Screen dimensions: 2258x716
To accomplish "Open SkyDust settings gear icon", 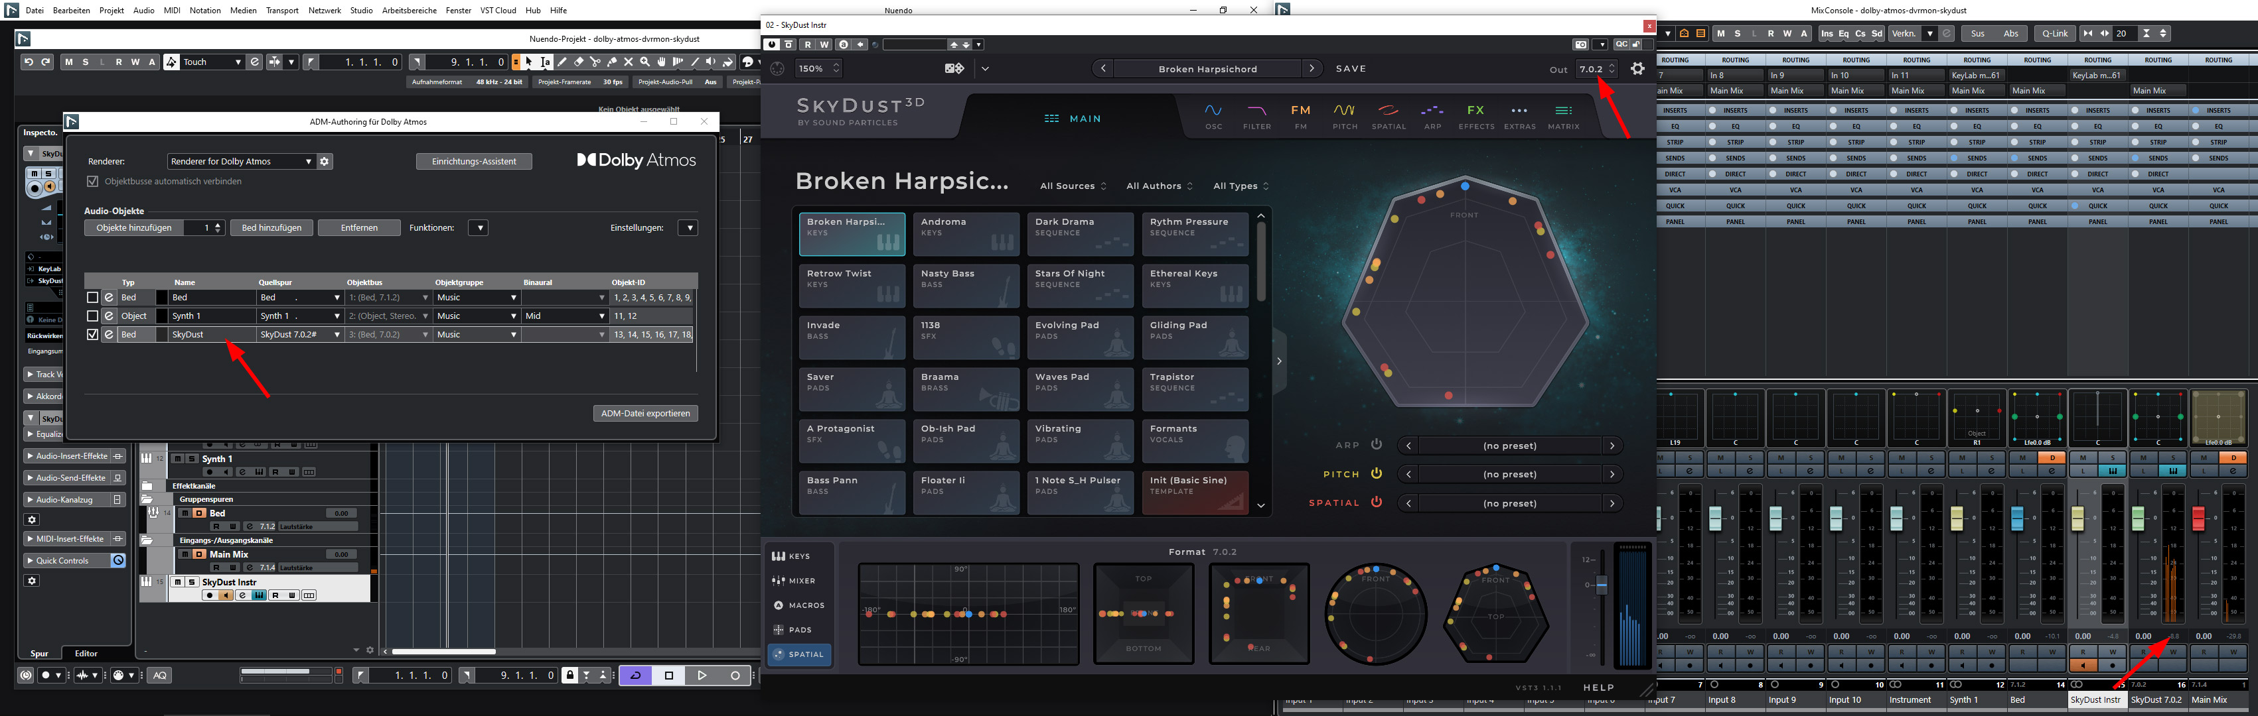I will 1637,68.
